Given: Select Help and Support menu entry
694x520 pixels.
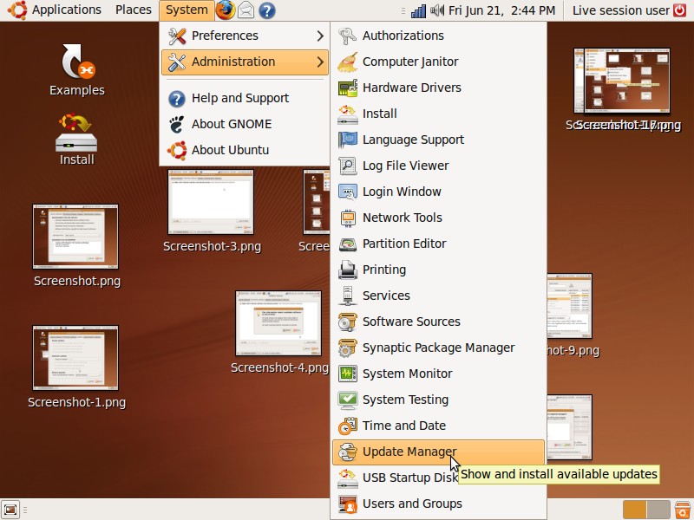Looking at the screenshot, I should tap(246, 98).
